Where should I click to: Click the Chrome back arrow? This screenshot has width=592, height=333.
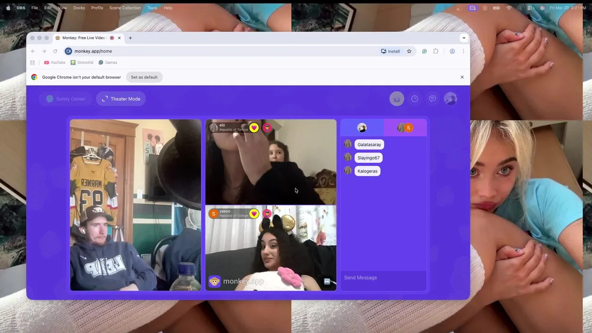click(x=33, y=51)
